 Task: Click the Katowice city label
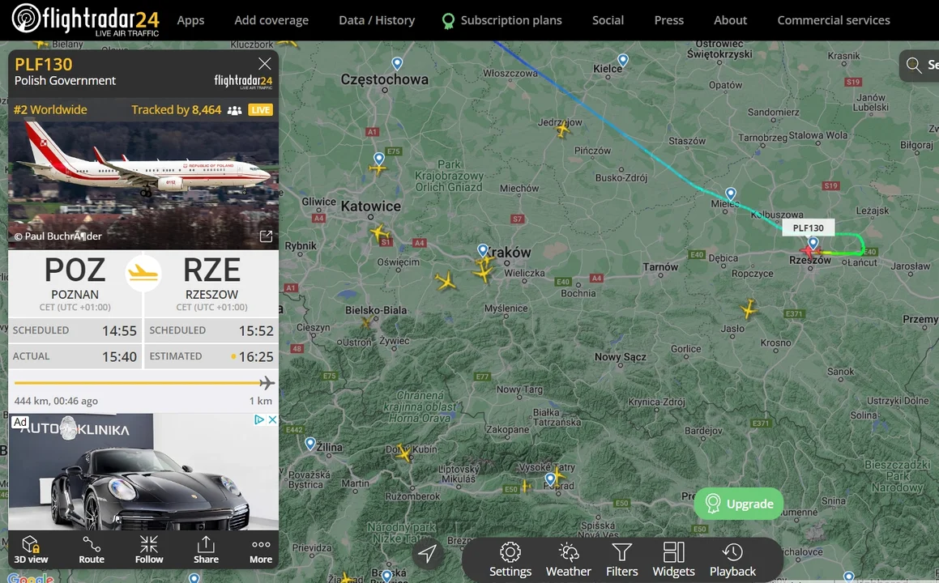coord(371,206)
